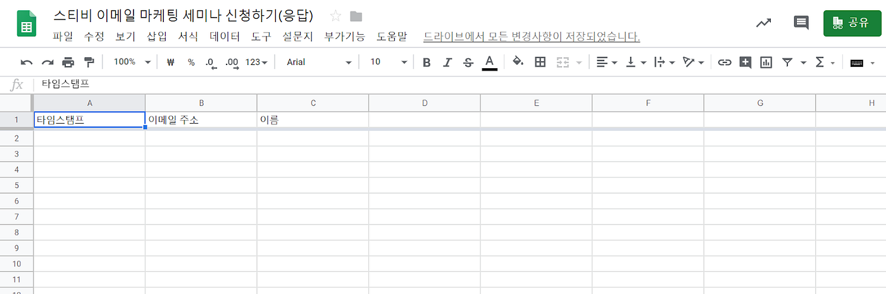Open the horizontal align dropdown
Image resolution: width=886 pixels, height=294 pixels.
coord(607,62)
